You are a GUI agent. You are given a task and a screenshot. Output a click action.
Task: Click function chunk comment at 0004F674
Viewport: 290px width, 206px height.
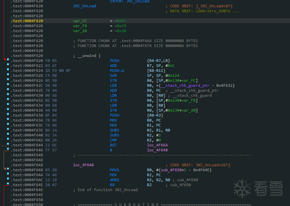pos(135,46)
